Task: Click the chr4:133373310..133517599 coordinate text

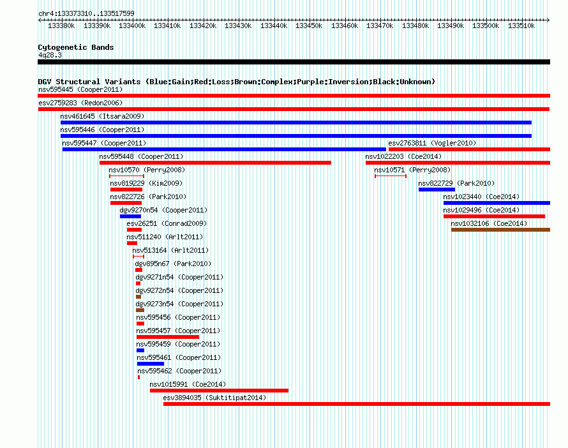Action: tap(86, 13)
